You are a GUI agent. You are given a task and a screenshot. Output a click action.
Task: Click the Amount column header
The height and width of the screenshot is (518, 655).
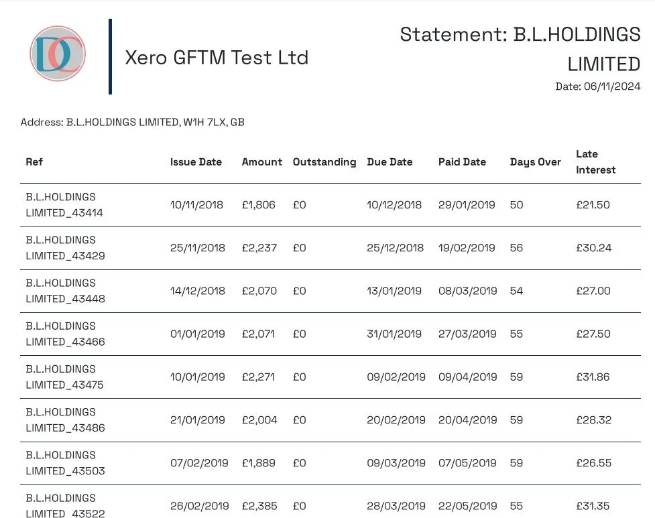tap(262, 162)
